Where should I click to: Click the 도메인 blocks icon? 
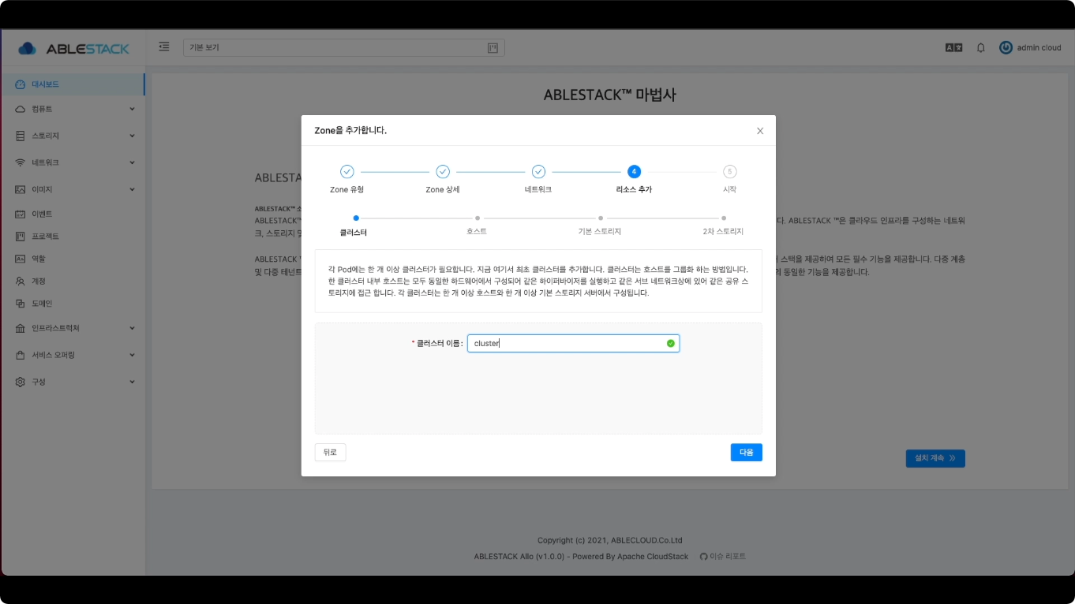21,304
